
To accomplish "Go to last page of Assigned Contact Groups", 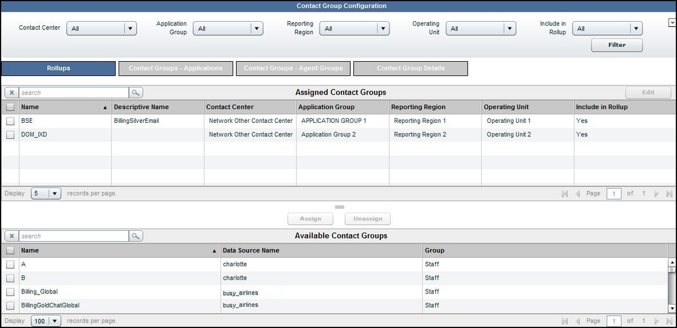I will point(669,194).
